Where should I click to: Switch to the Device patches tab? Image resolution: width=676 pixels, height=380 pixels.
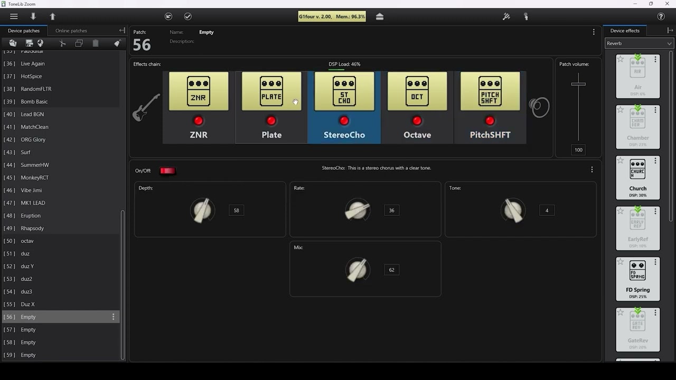[24, 31]
